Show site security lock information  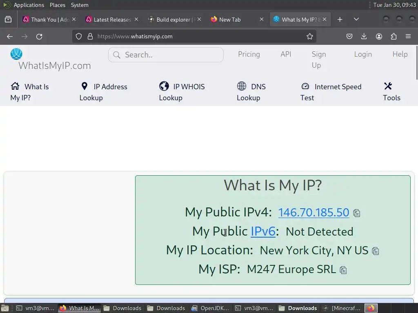tap(90, 36)
